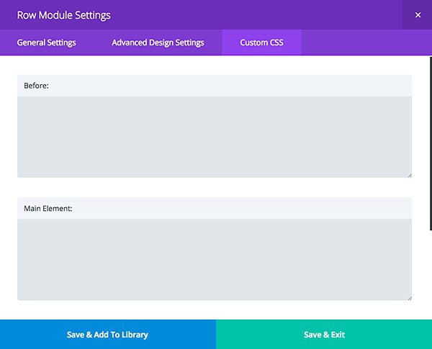Close the Row Module Settings dialog
The height and width of the screenshot is (349, 432).
(x=418, y=14)
